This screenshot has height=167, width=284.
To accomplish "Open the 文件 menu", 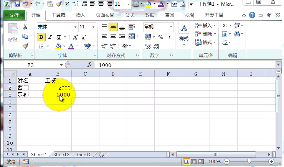I will [14, 15].
